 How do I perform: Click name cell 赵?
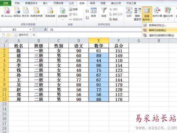[19, 90]
